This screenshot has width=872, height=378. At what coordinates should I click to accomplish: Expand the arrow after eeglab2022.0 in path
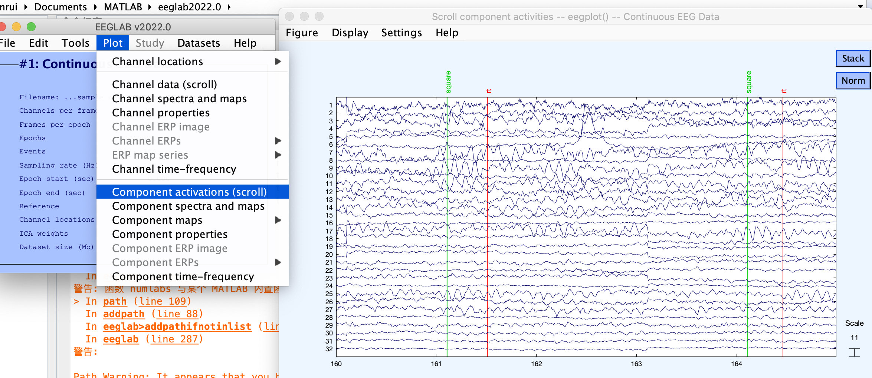click(229, 7)
